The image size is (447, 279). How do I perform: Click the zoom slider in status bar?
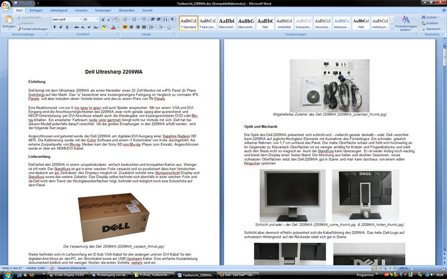point(427,268)
